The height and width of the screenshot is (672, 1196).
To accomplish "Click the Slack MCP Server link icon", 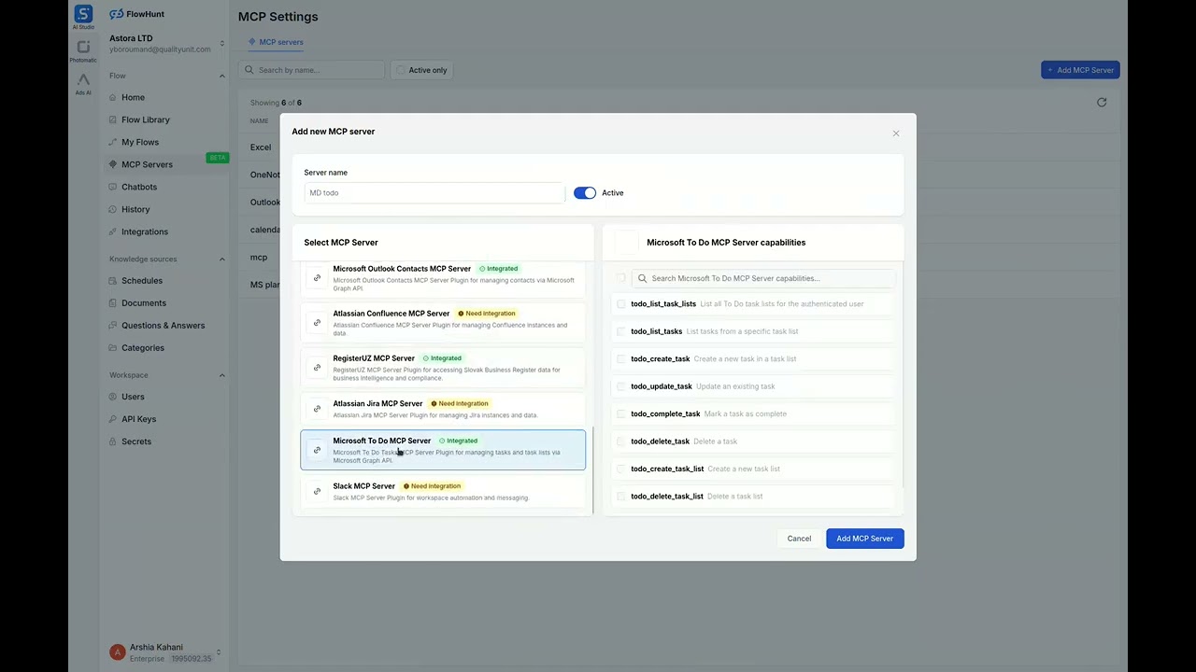I will coord(317,491).
